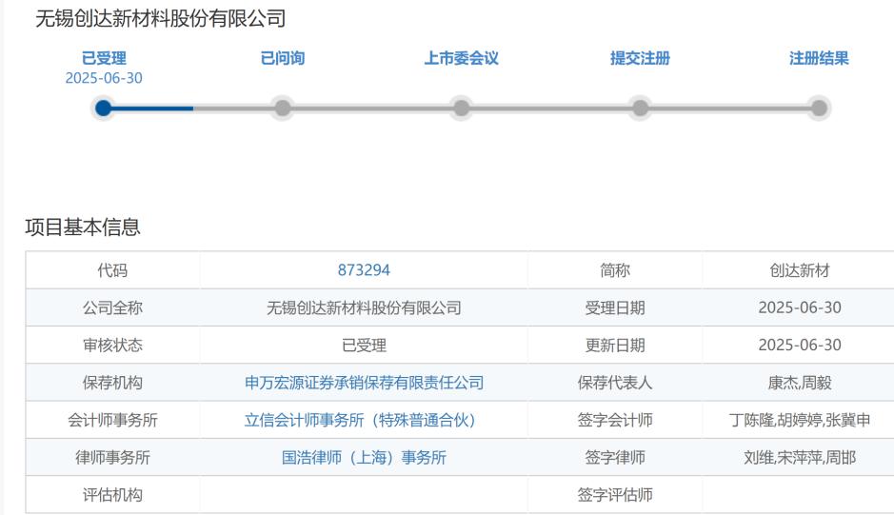
Task: Select the 提交注册 stage label
Action: click(x=641, y=58)
